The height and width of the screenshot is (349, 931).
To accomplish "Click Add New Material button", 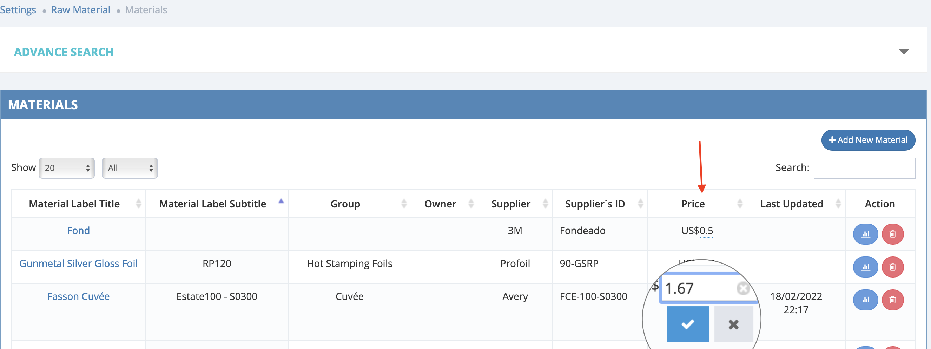I will (x=868, y=140).
